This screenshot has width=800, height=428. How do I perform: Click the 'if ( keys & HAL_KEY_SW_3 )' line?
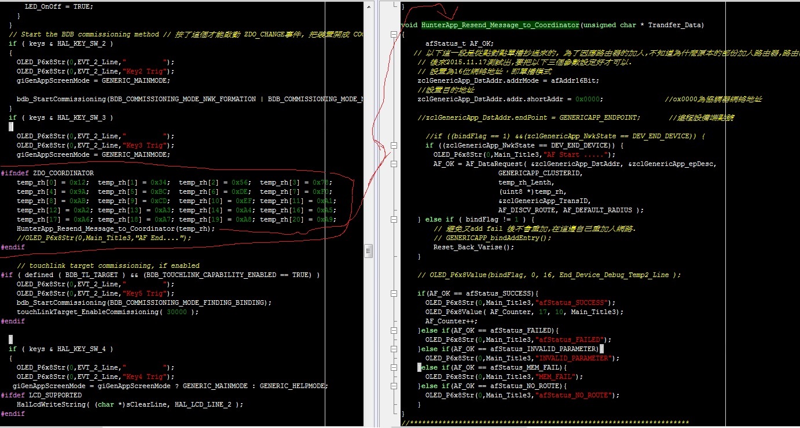(61, 117)
